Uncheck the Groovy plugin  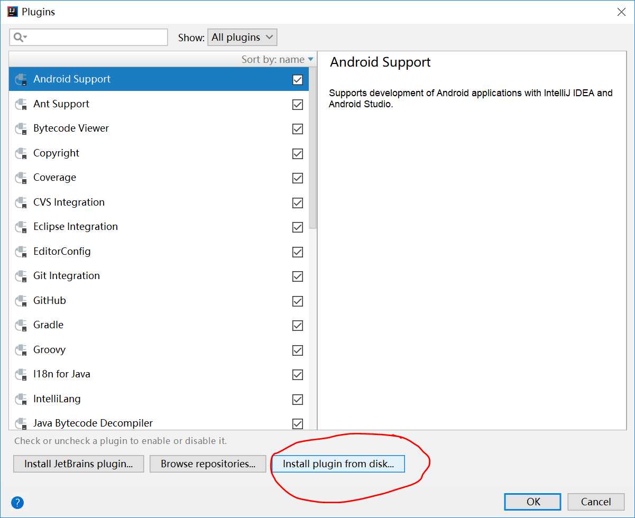pos(298,350)
